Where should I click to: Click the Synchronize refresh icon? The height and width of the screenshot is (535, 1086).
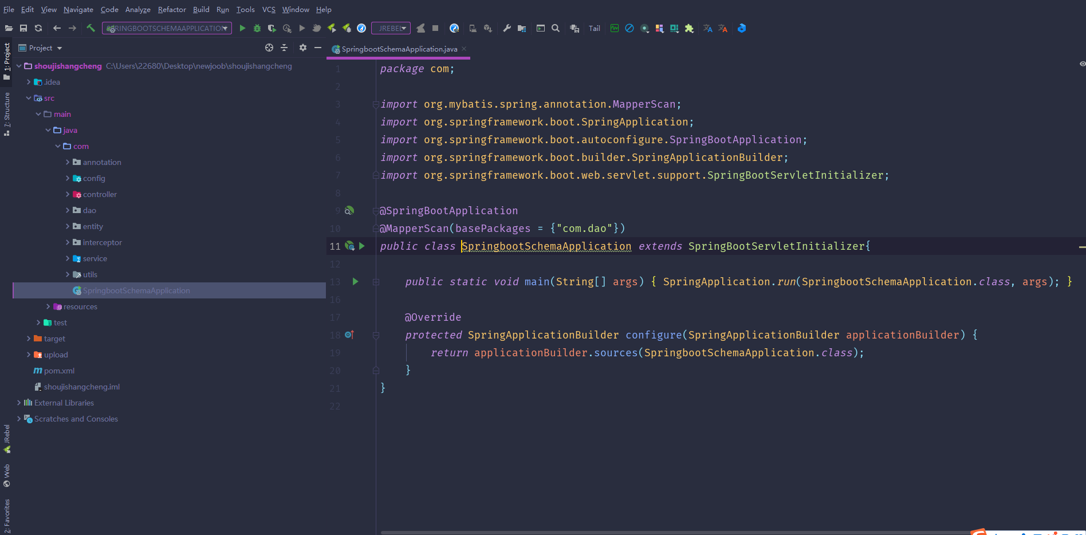38,28
